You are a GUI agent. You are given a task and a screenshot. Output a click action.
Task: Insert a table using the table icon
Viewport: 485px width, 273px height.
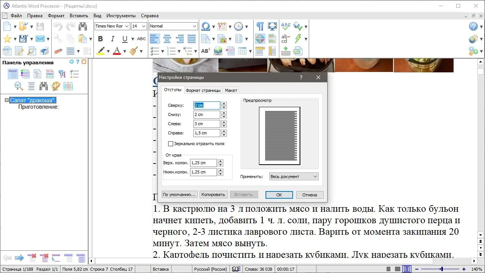pos(243,51)
